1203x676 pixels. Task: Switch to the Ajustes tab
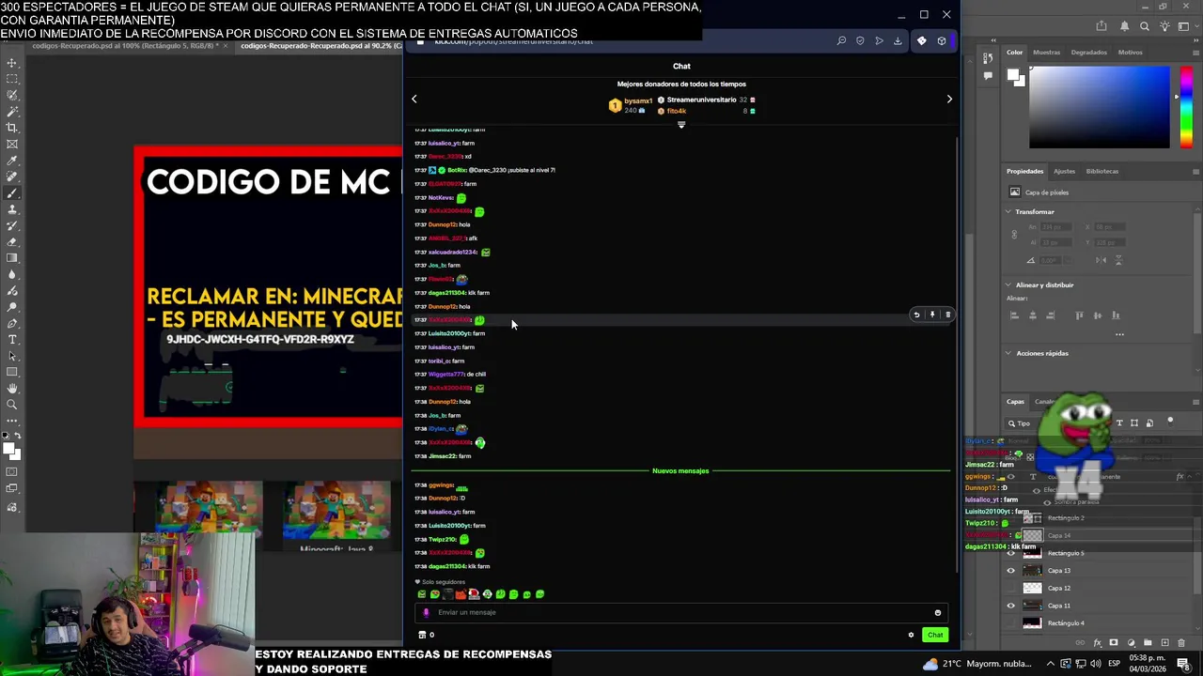click(1064, 172)
